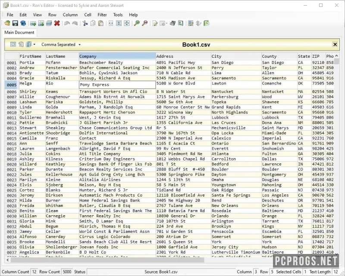Click the edit document pencil icon
Screen dimensions: 345x276
click(x=155, y=23)
